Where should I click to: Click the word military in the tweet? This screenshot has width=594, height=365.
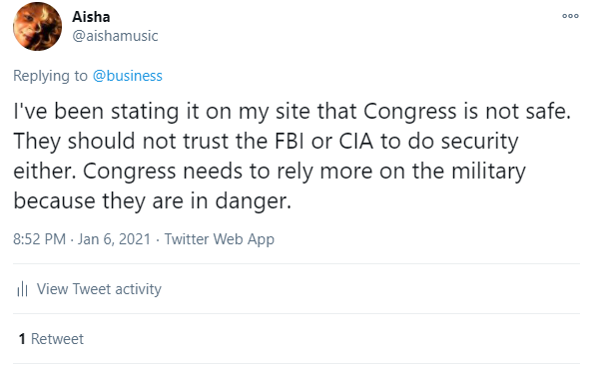(488, 171)
